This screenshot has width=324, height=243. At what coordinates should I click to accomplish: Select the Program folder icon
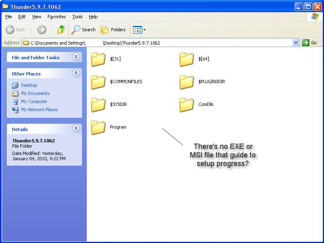coord(98,127)
